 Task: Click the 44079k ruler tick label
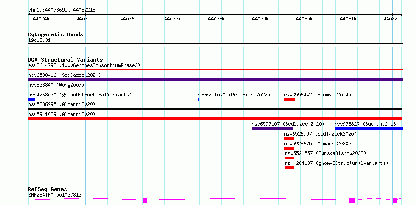point(260,19)
